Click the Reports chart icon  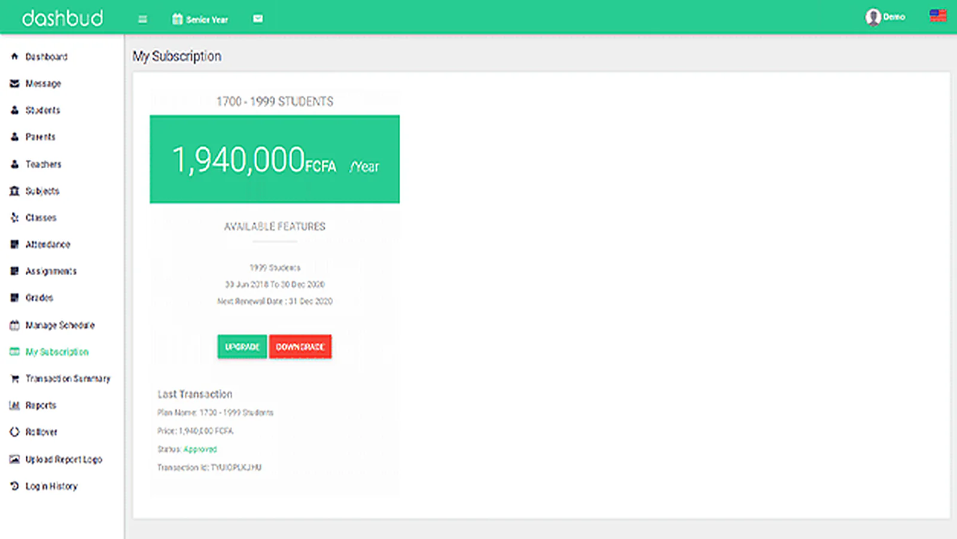14,405
